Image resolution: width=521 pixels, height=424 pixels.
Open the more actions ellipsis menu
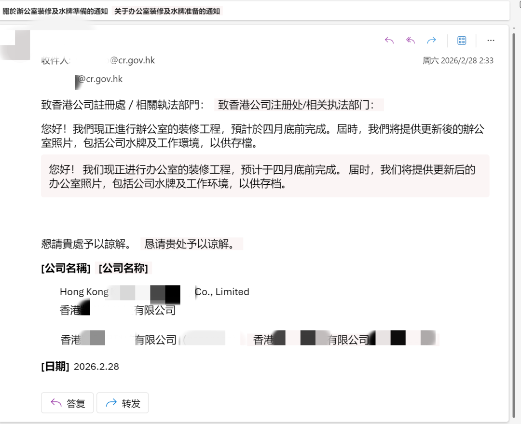pyautogui.click(x=491, y=41)
